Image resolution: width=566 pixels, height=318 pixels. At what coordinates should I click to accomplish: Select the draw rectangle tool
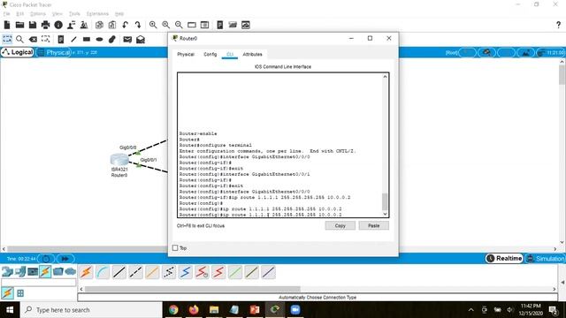click(87, 39)
